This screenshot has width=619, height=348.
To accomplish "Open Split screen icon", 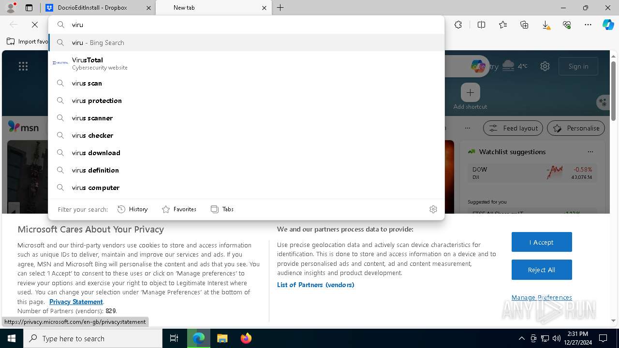I will tap(481, 25).
